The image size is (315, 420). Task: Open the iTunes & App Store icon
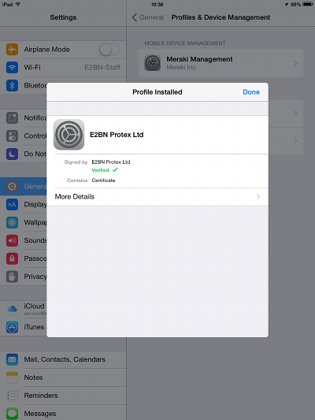tap(12, 327)
